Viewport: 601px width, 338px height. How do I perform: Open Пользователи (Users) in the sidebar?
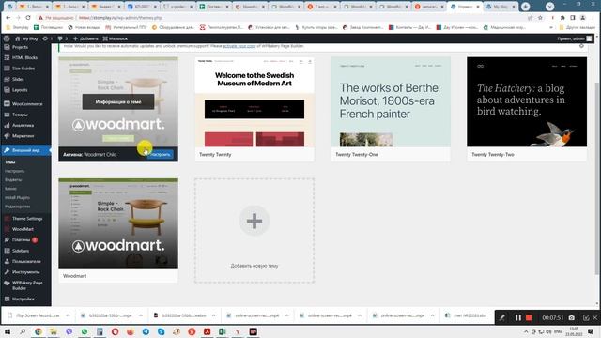tap(26, 261)
